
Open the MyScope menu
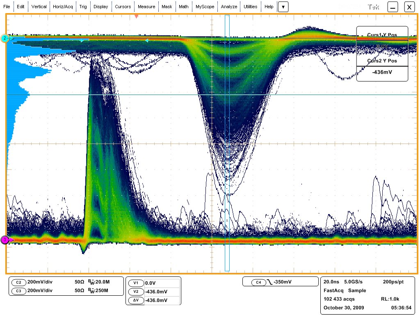204,7
